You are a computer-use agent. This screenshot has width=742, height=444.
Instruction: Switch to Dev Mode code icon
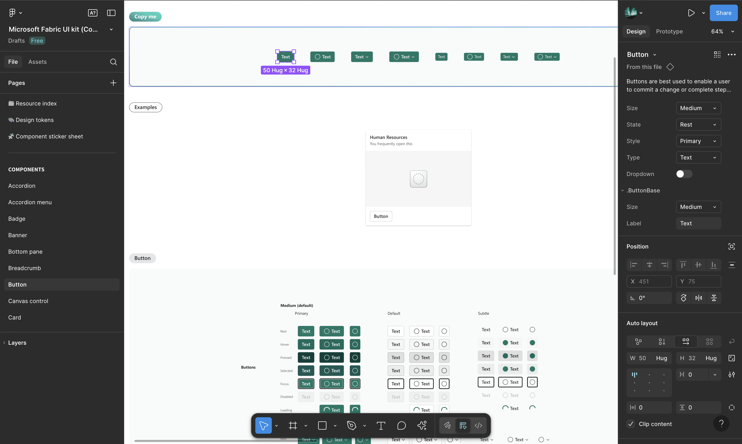point(478,425)
